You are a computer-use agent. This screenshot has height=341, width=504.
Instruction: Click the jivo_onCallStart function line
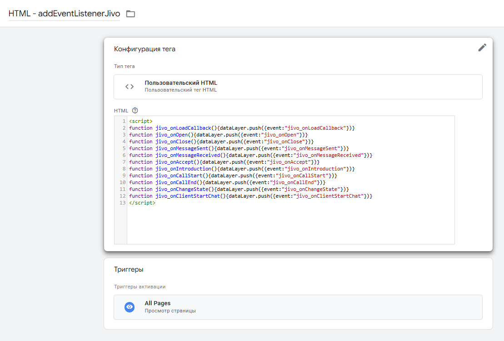pyautogui.click(x=233, y=175)
